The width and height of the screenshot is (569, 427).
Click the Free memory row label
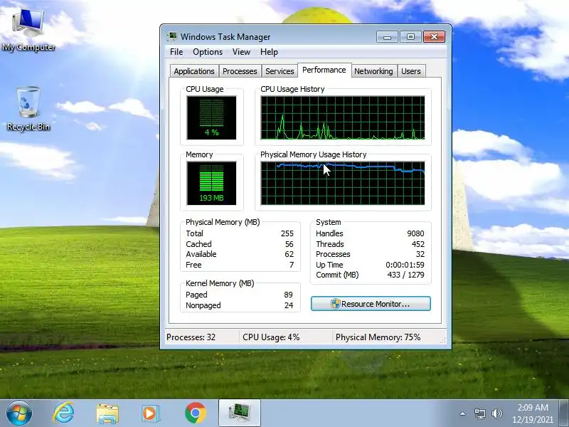193,265
